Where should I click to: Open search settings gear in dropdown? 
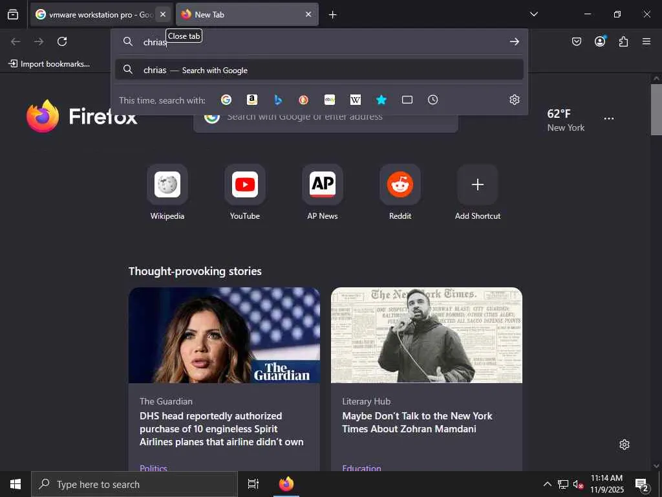coord(514,100)
